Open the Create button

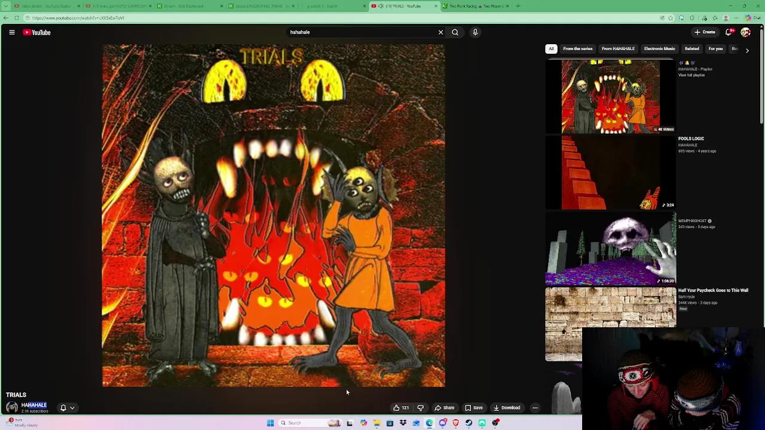(x=705, y=32)
